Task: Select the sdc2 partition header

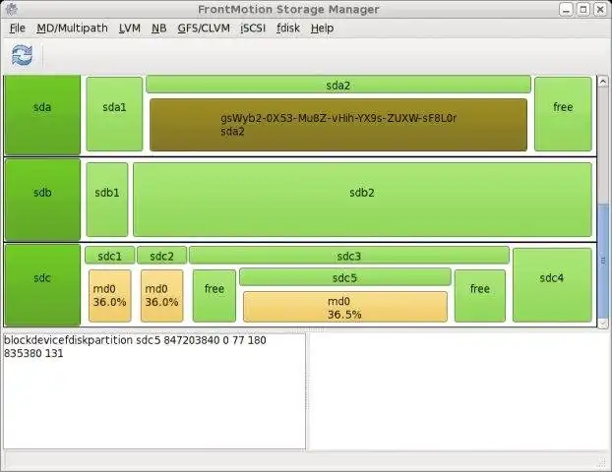Action: coord(161,256)
